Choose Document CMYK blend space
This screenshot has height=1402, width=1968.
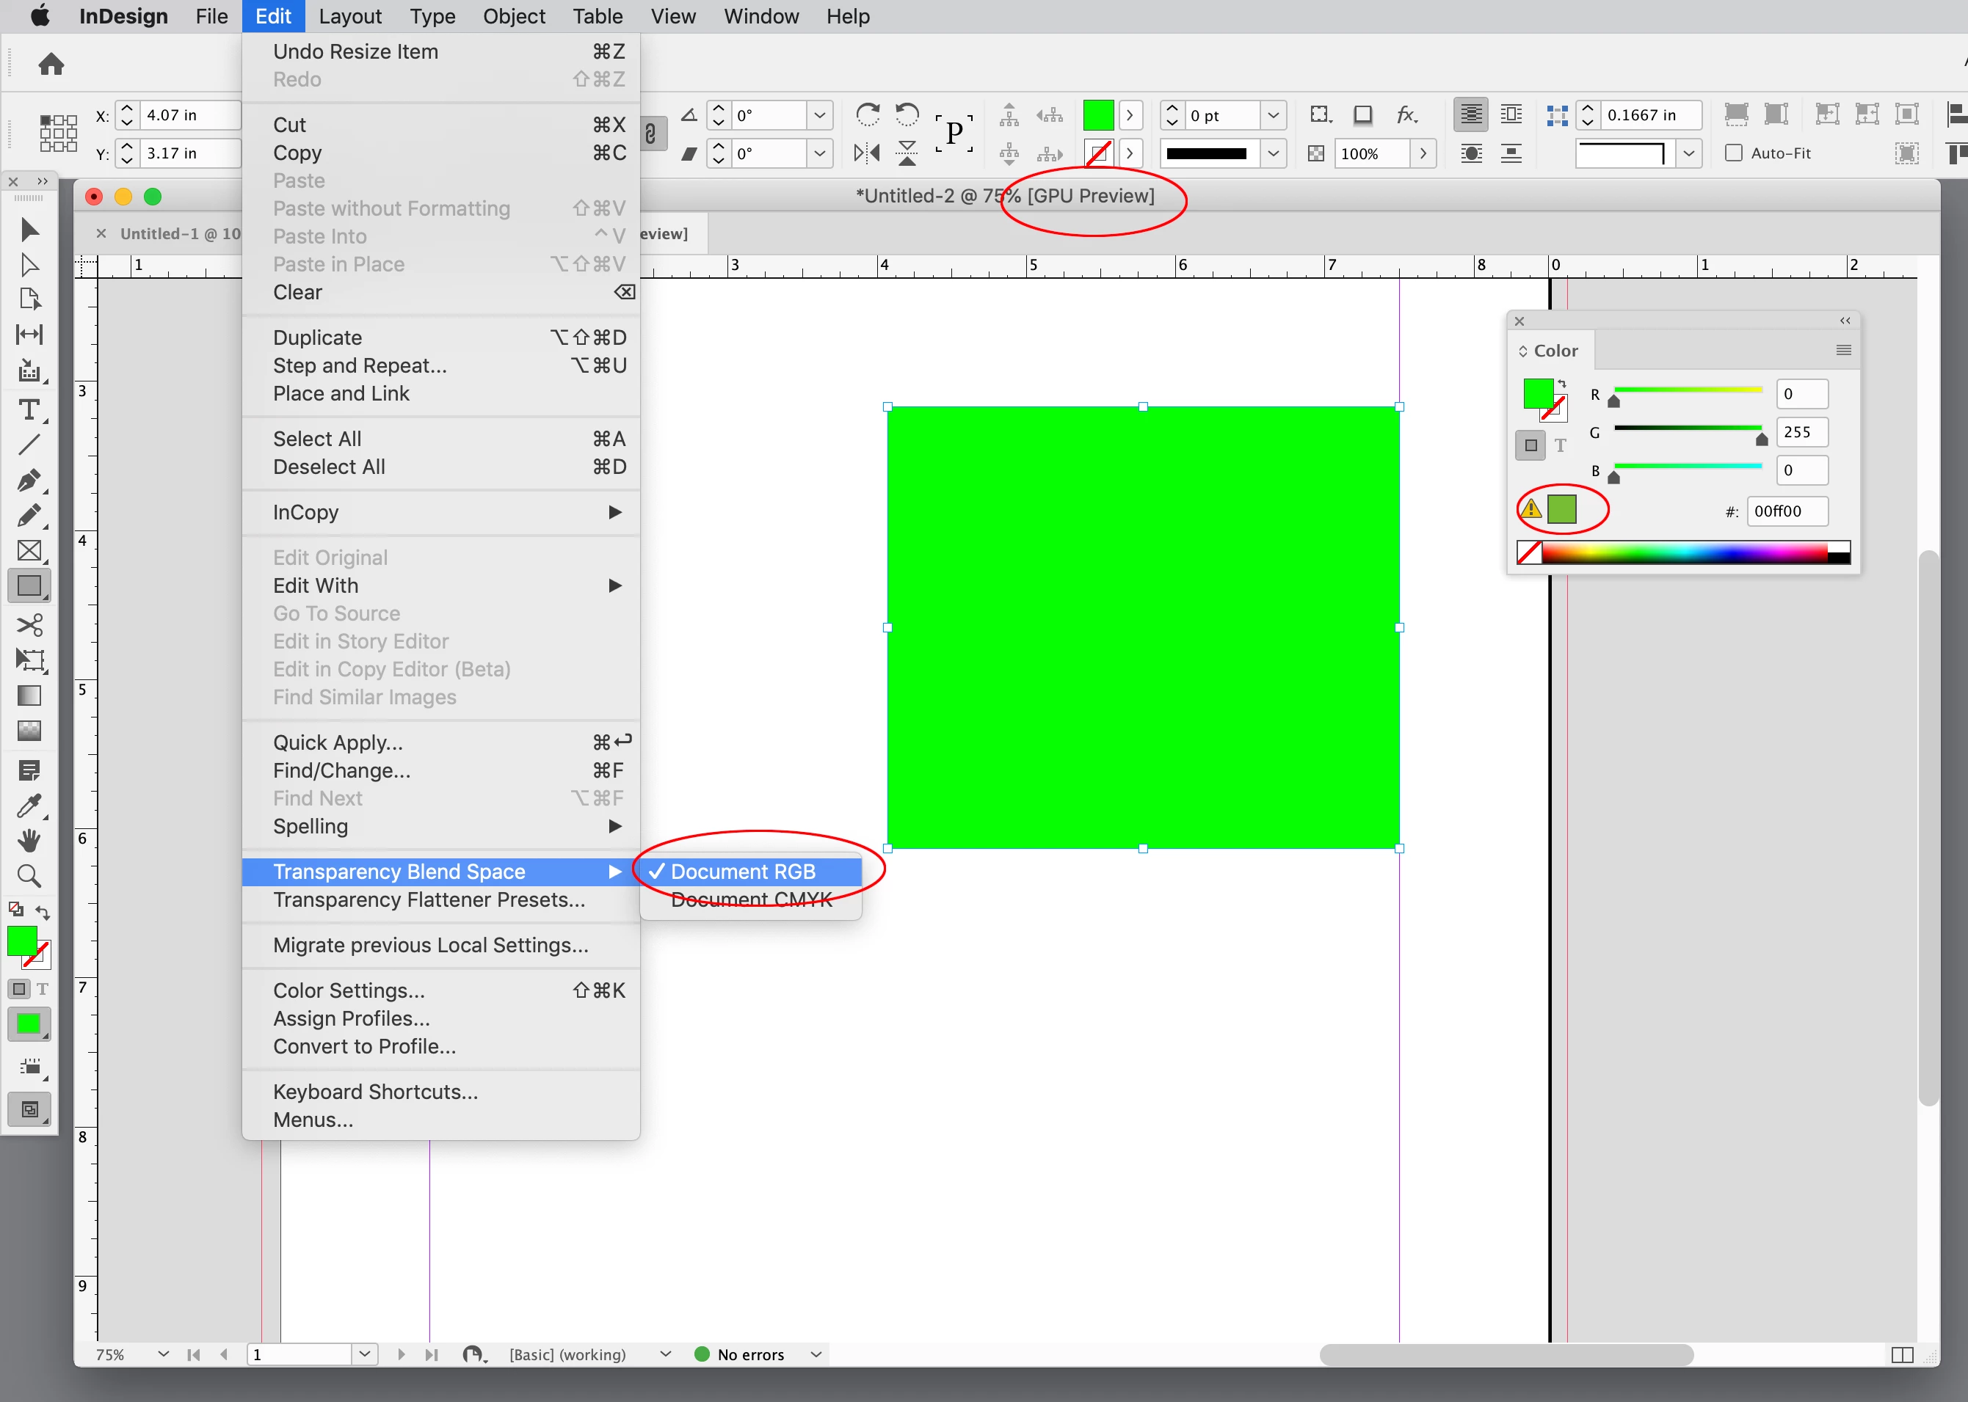tap(751, 899)
